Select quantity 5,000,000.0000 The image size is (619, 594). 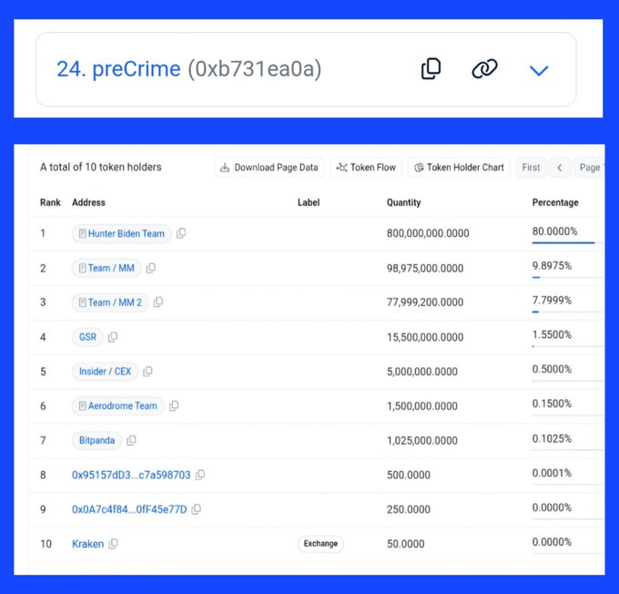422,372
